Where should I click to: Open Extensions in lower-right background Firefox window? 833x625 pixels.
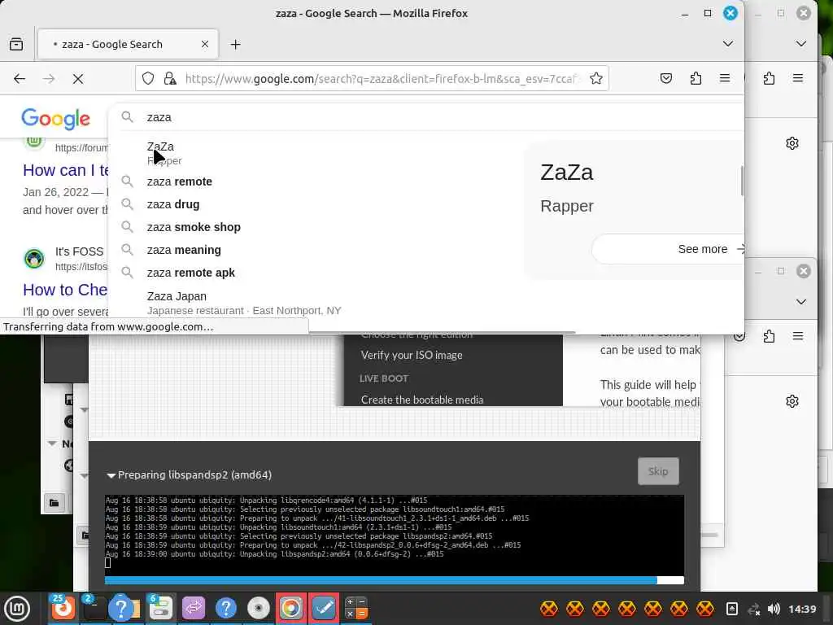[x=769, y=336]
